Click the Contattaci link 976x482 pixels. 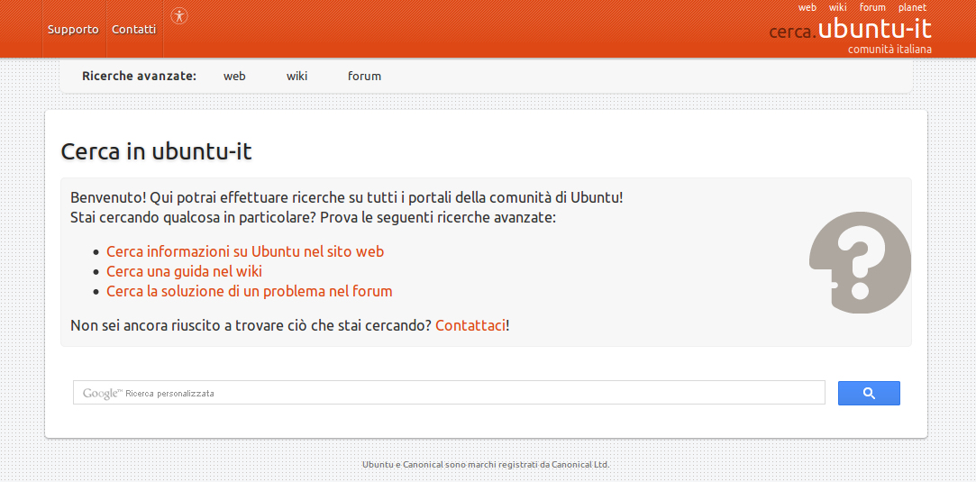click(x=470, y=325)
